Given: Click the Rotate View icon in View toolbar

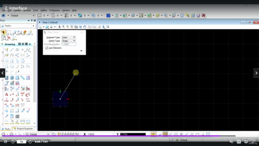Looking at the screenshot, I should (x=80, y=27).
